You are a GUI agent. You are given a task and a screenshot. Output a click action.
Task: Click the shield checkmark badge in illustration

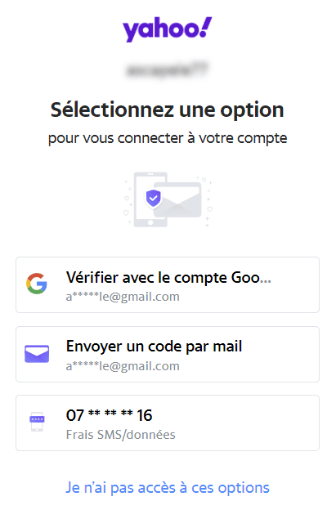pyautogui.click(x=154, y=198)
